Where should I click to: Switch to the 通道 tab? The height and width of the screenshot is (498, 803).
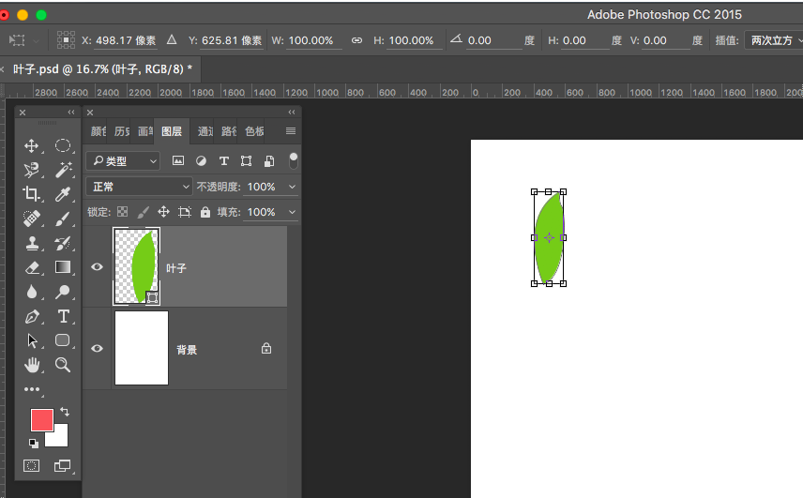coord(205,131)
